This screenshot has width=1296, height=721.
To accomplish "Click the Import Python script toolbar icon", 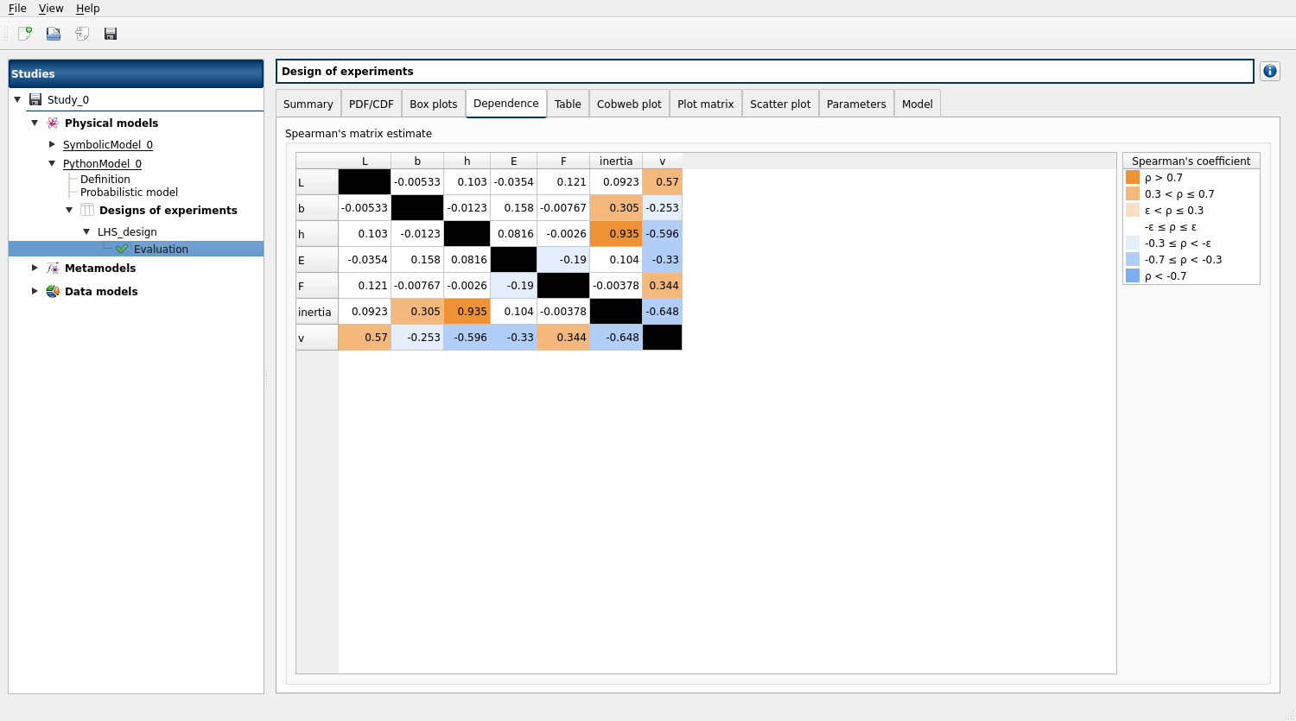I will pos(82,34).
